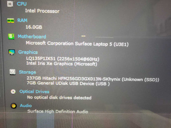Select the 16.0GB RAM value
Viewport: 171px width, 128px height.
tap(34, 27)
